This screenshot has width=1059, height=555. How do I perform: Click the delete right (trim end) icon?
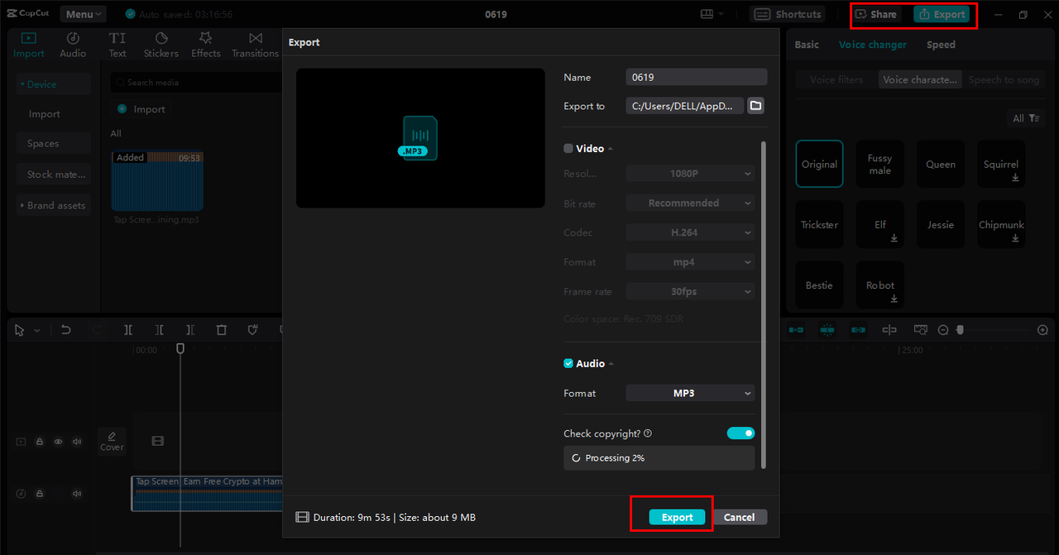[x=190, y=330]
